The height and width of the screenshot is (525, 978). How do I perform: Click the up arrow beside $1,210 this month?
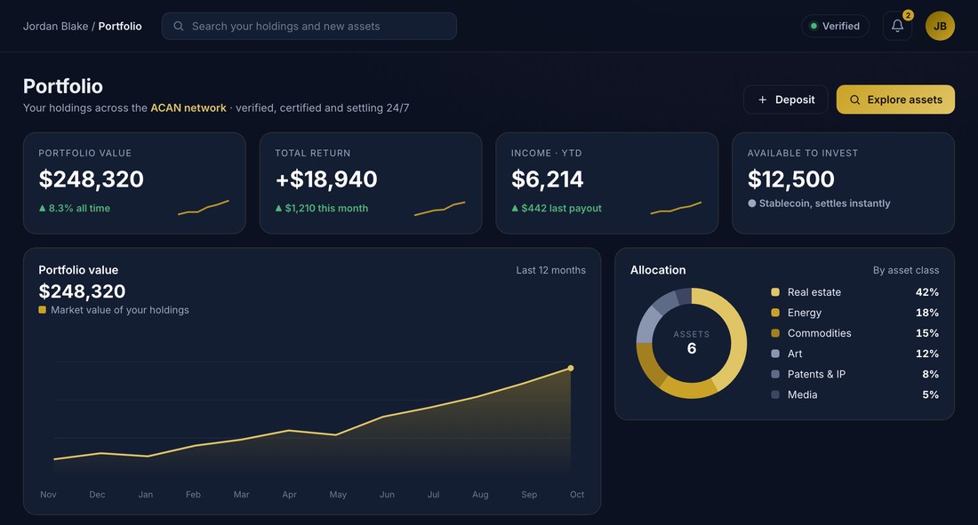pyautogui.click(x=279, y=208)
